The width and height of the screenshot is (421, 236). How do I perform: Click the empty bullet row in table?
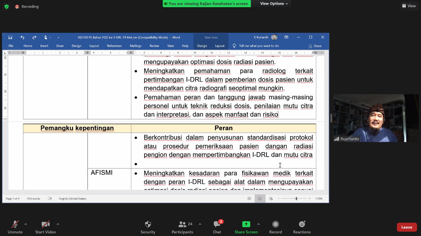click(224, 164)
